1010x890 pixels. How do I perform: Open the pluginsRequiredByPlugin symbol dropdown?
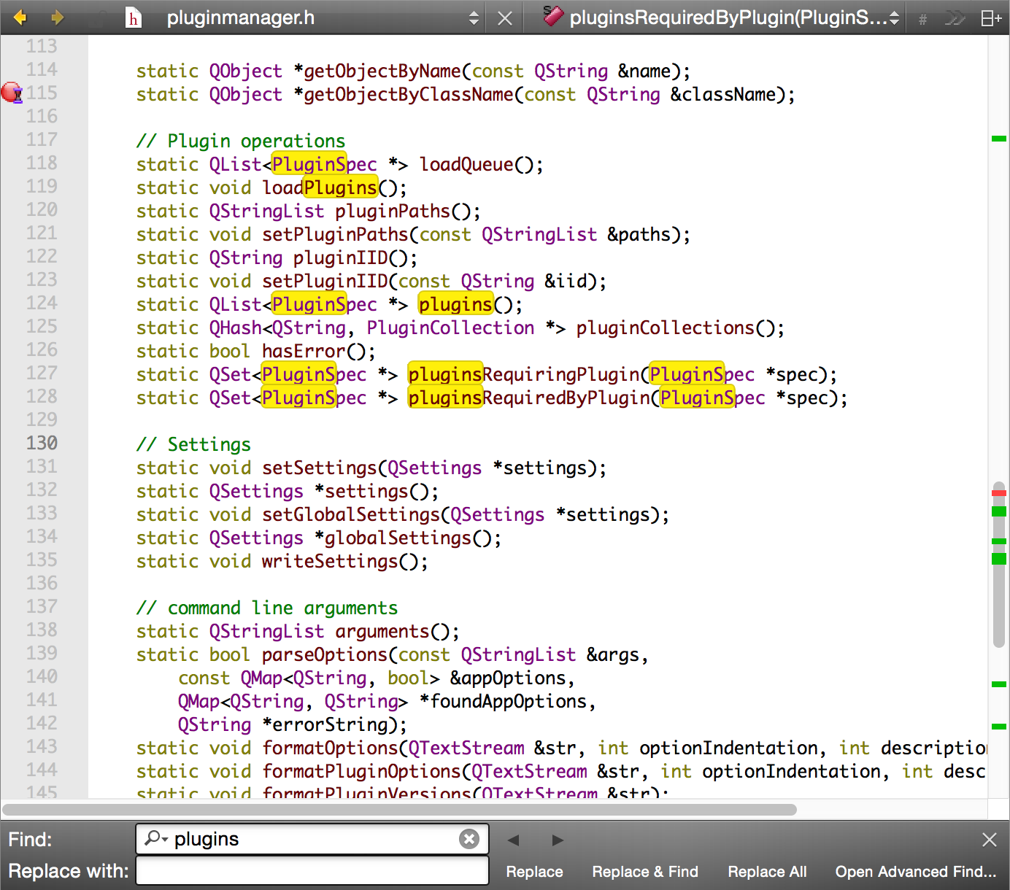pyautogui.click(x=894, y=18)
